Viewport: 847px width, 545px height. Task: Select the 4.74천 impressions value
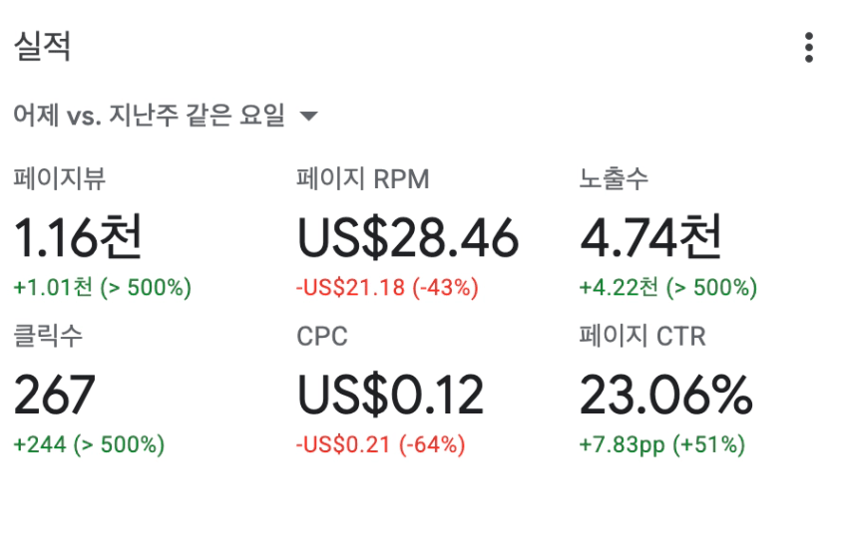tap(650, 237)
